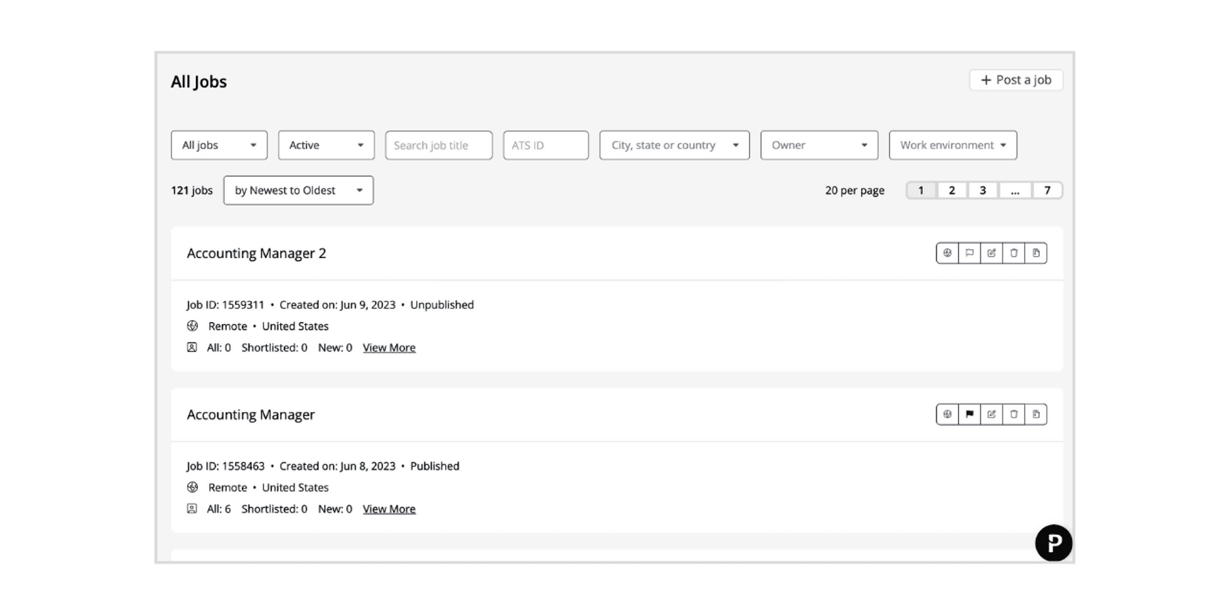Click Job ID: 1559311 text
Image resolution: width=1229 pixels, height=614 pixels.
225,305
